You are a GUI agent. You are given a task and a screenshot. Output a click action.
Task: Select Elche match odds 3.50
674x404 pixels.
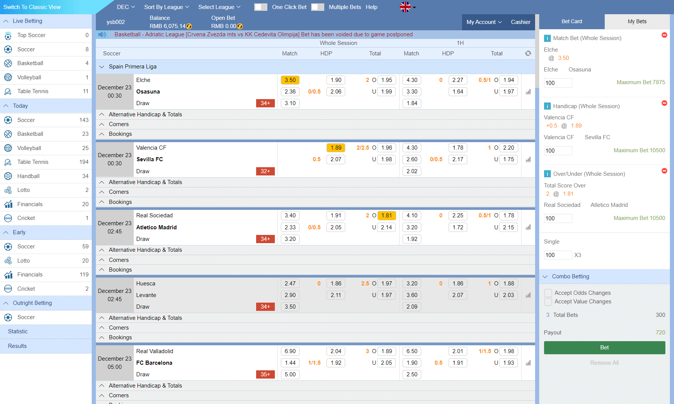coord(290,80)
